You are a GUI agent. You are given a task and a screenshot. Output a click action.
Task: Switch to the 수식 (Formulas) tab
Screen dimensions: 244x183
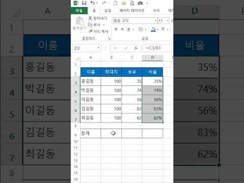click(x=156, y=11)
